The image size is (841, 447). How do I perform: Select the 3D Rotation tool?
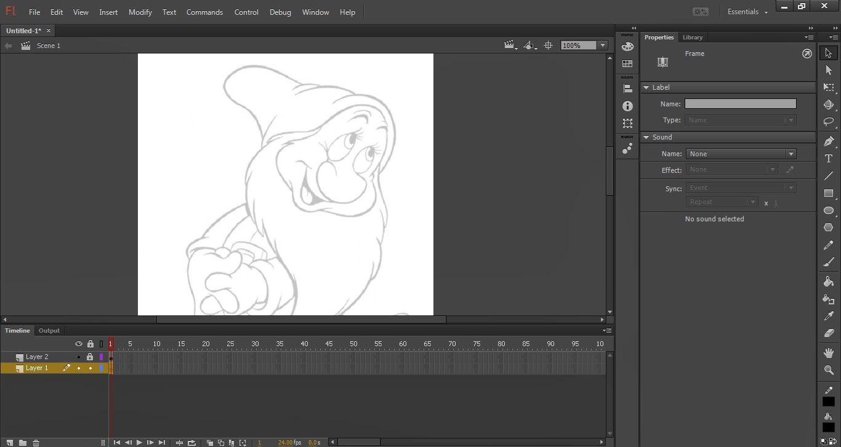pos(829,105)
